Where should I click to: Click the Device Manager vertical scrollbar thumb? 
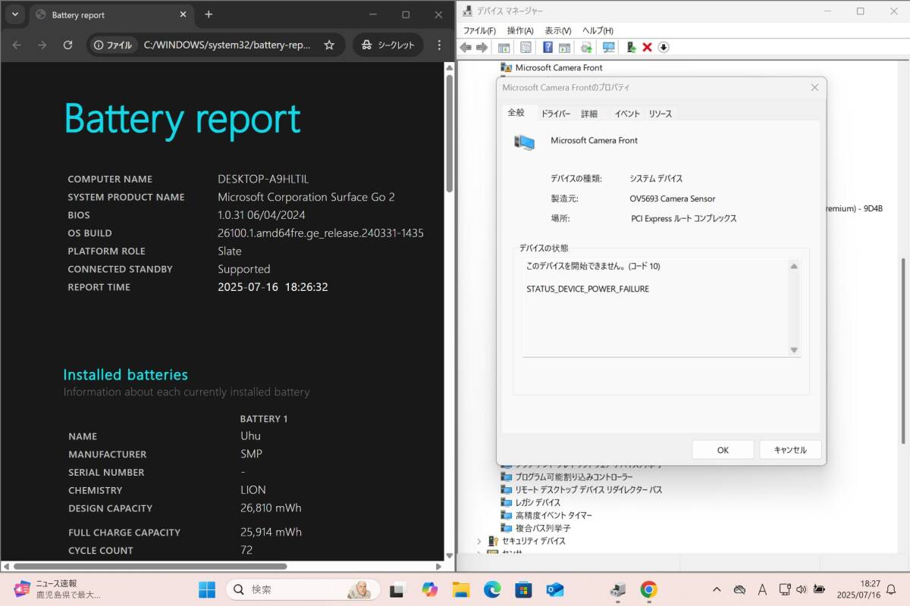pyautogui.click(x=903, y=350)
